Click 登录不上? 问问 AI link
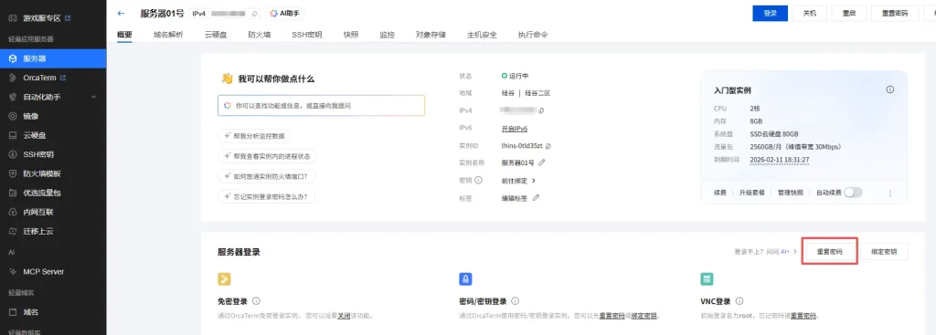Screen dimensions: 936x335 (766, 252)
